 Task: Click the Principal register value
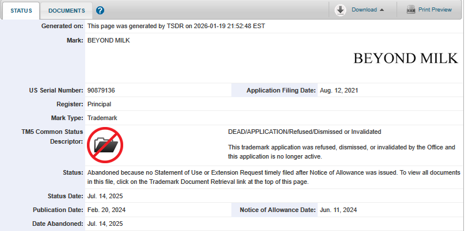[x=99, y=105]
